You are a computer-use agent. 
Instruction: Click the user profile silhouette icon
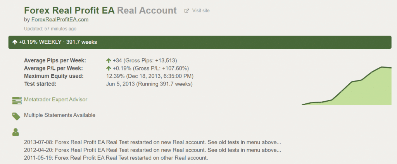(16, 132)
